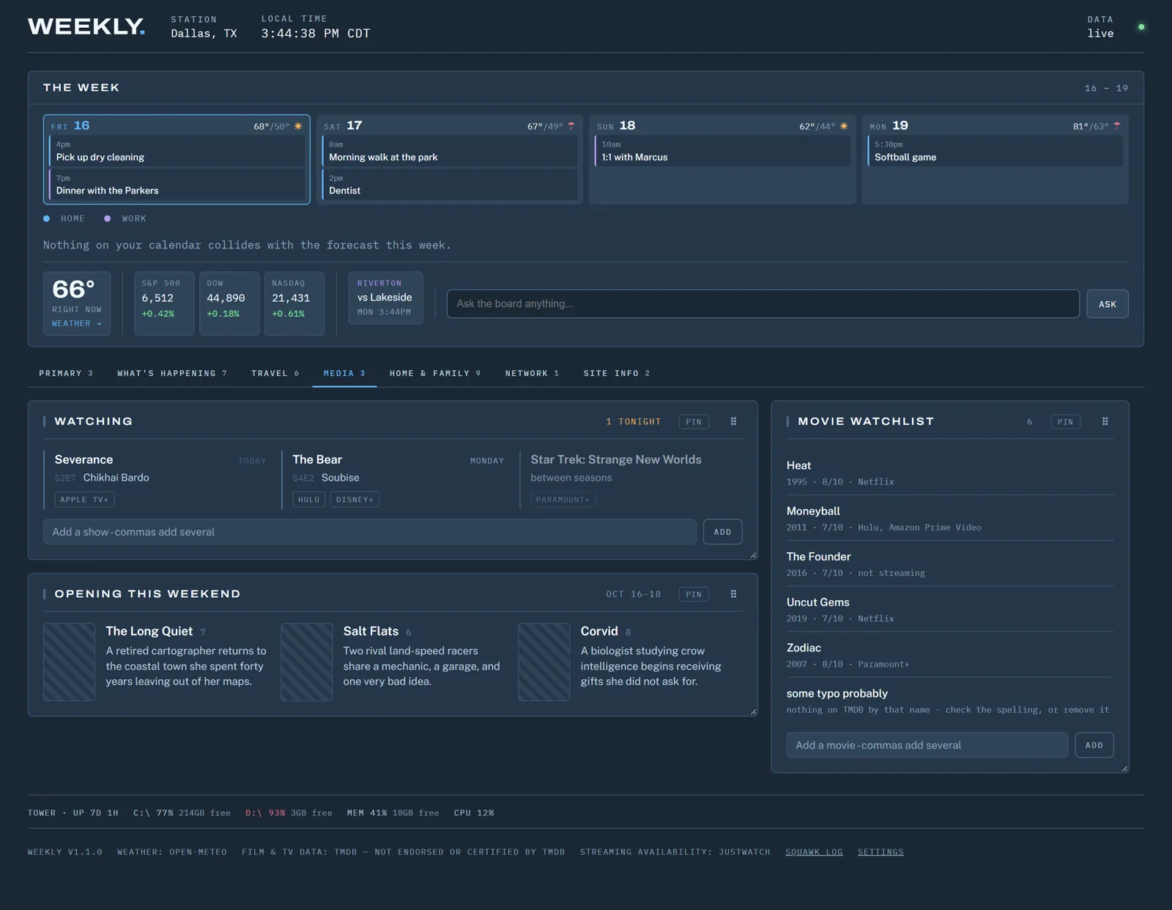This screenshot has width=1172, height=910.
Task: Click the sun icon on Sunday 18
Action: pyautogui.click(x=844, y=126)
